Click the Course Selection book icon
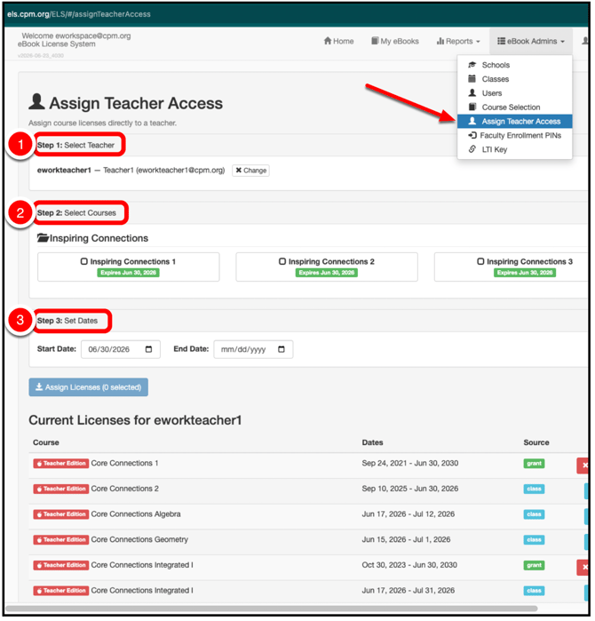 [474, 107]
